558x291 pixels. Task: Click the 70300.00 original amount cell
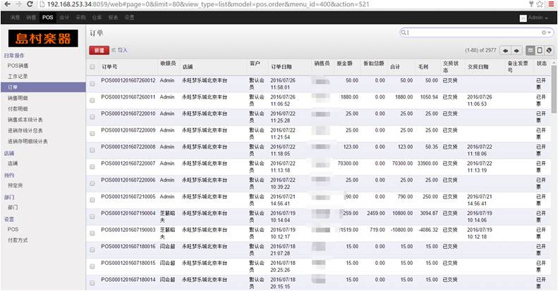click(348, 163)
